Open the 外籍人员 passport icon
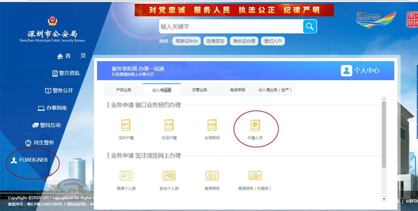Screen dimensions: 418x211 tap(255, 125)
